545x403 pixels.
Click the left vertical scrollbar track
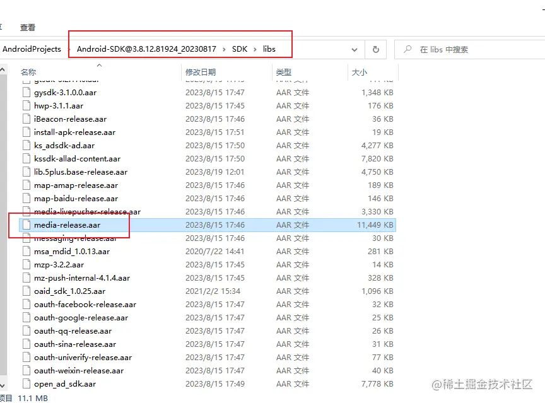[x=3, y=226]
